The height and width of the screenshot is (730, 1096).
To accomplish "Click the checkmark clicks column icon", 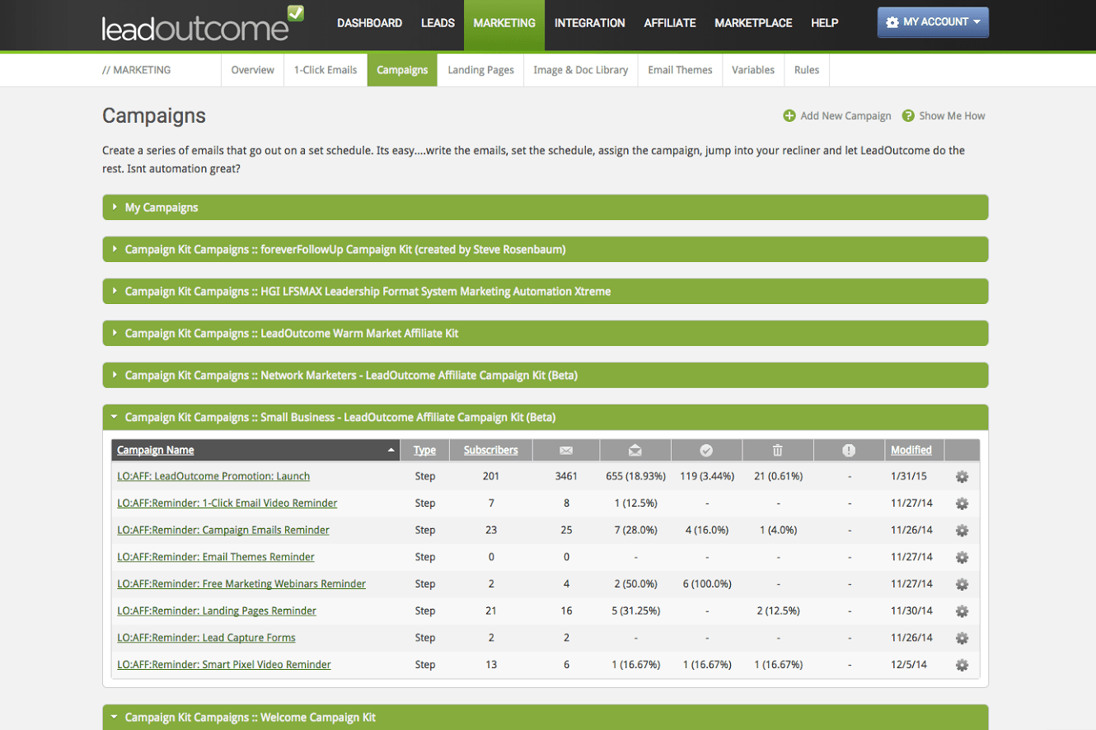I will coord(706,450).
